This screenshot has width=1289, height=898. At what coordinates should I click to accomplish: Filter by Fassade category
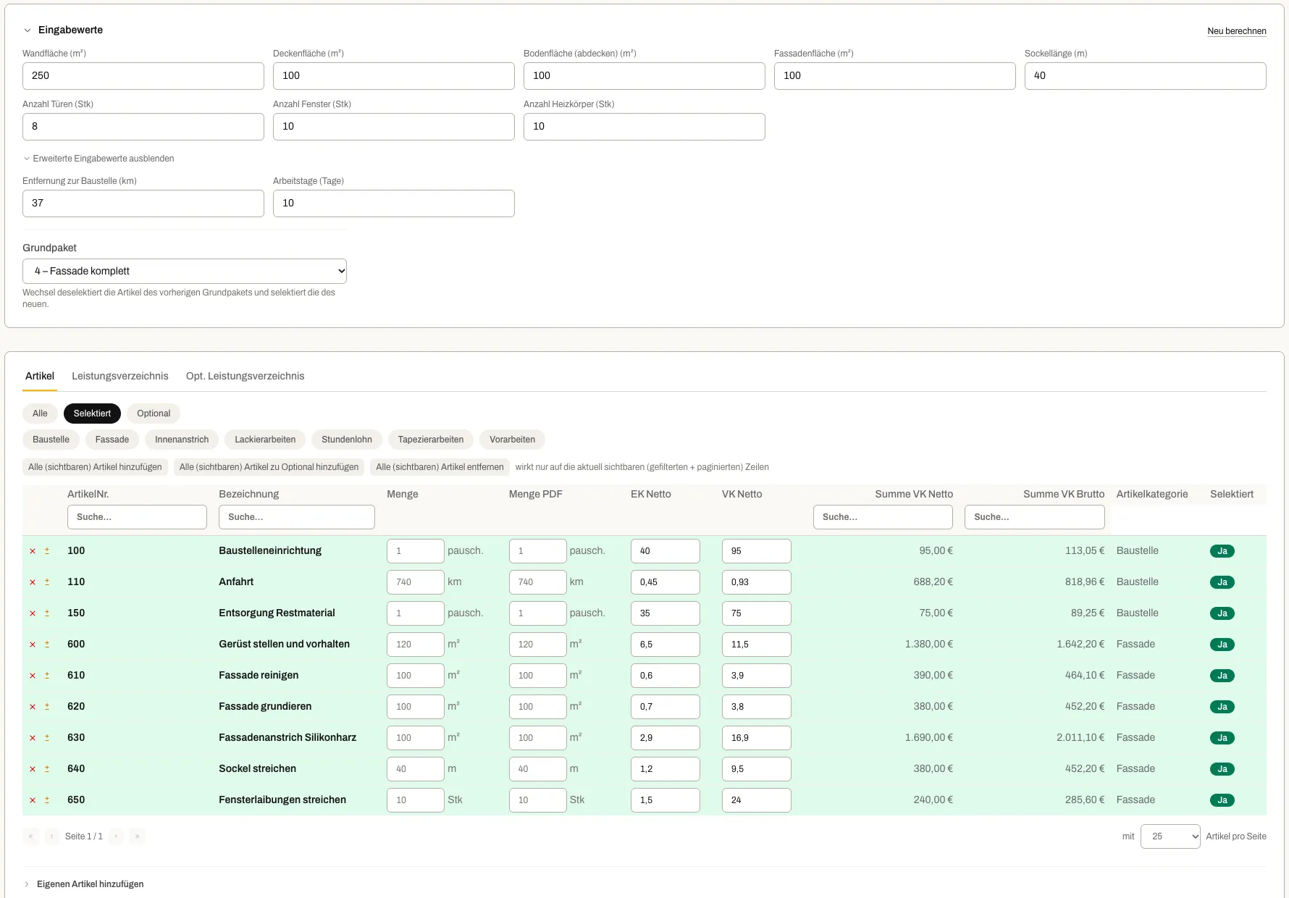tap(112, 440)
